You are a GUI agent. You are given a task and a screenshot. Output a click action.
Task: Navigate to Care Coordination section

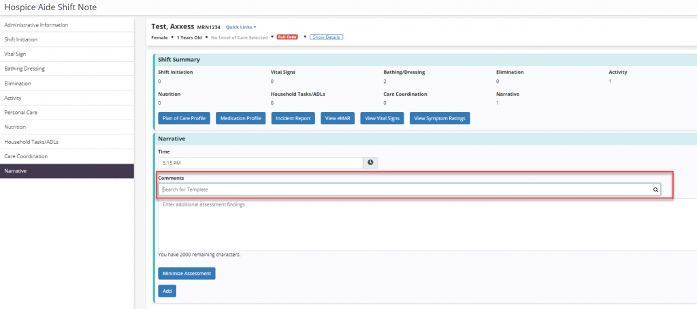pyautogui.click(x=67, y=156)
